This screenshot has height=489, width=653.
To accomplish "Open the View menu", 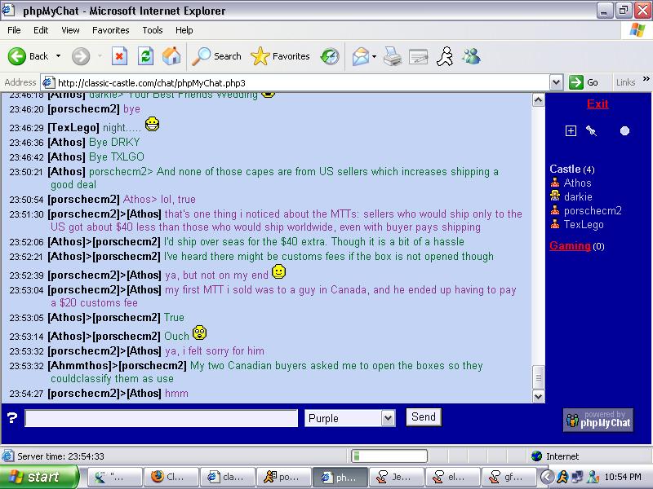I will [x=70, y=30].
